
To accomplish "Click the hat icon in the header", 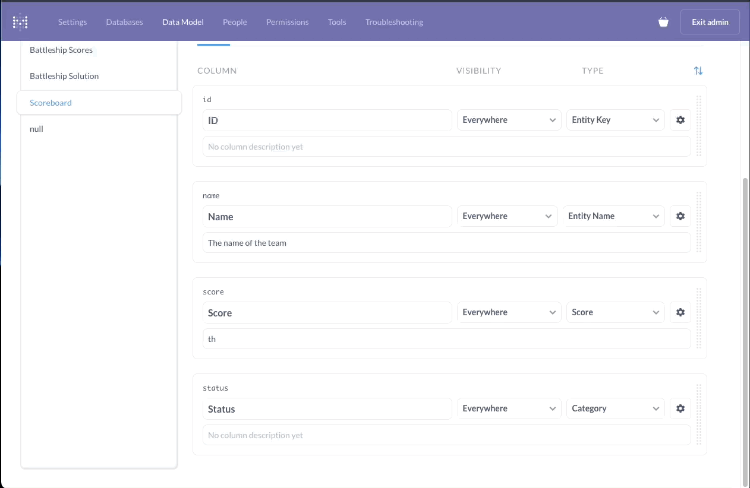I will click(x=663, y=21).
